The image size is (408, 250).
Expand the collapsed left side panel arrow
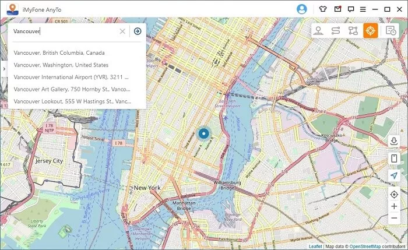tap(4, 69)
